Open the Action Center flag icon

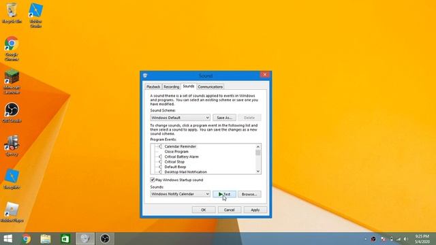[383, 239]
